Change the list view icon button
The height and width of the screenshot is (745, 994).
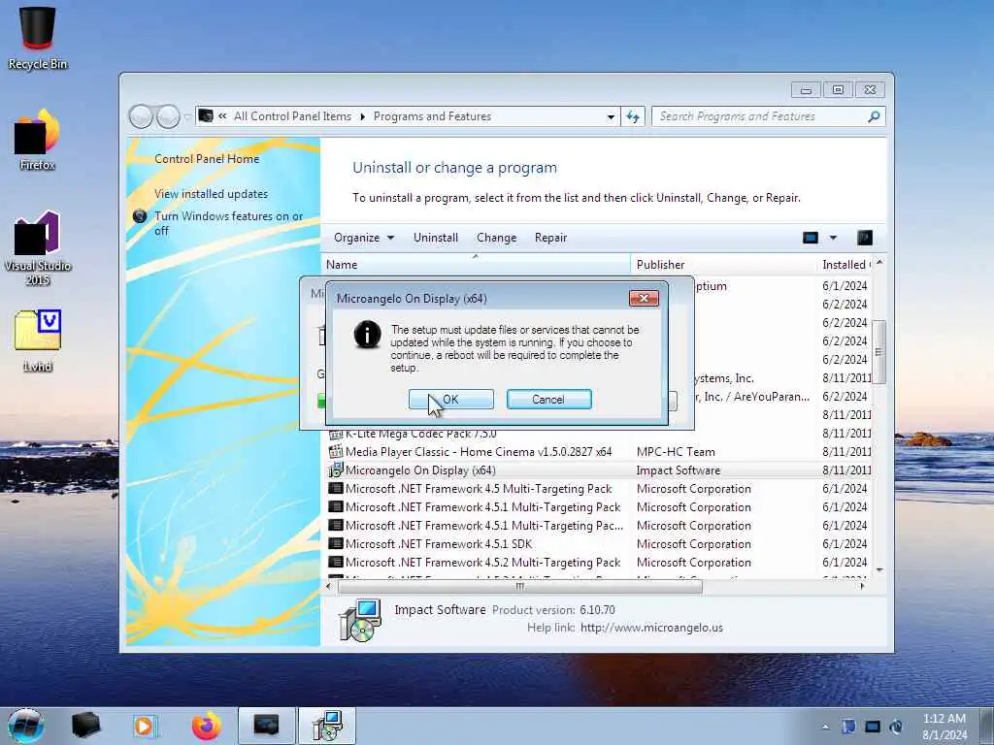811,238
